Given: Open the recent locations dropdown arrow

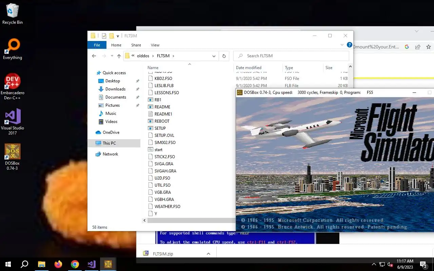Looking at the screenshot, I should [x=112, y=56].
